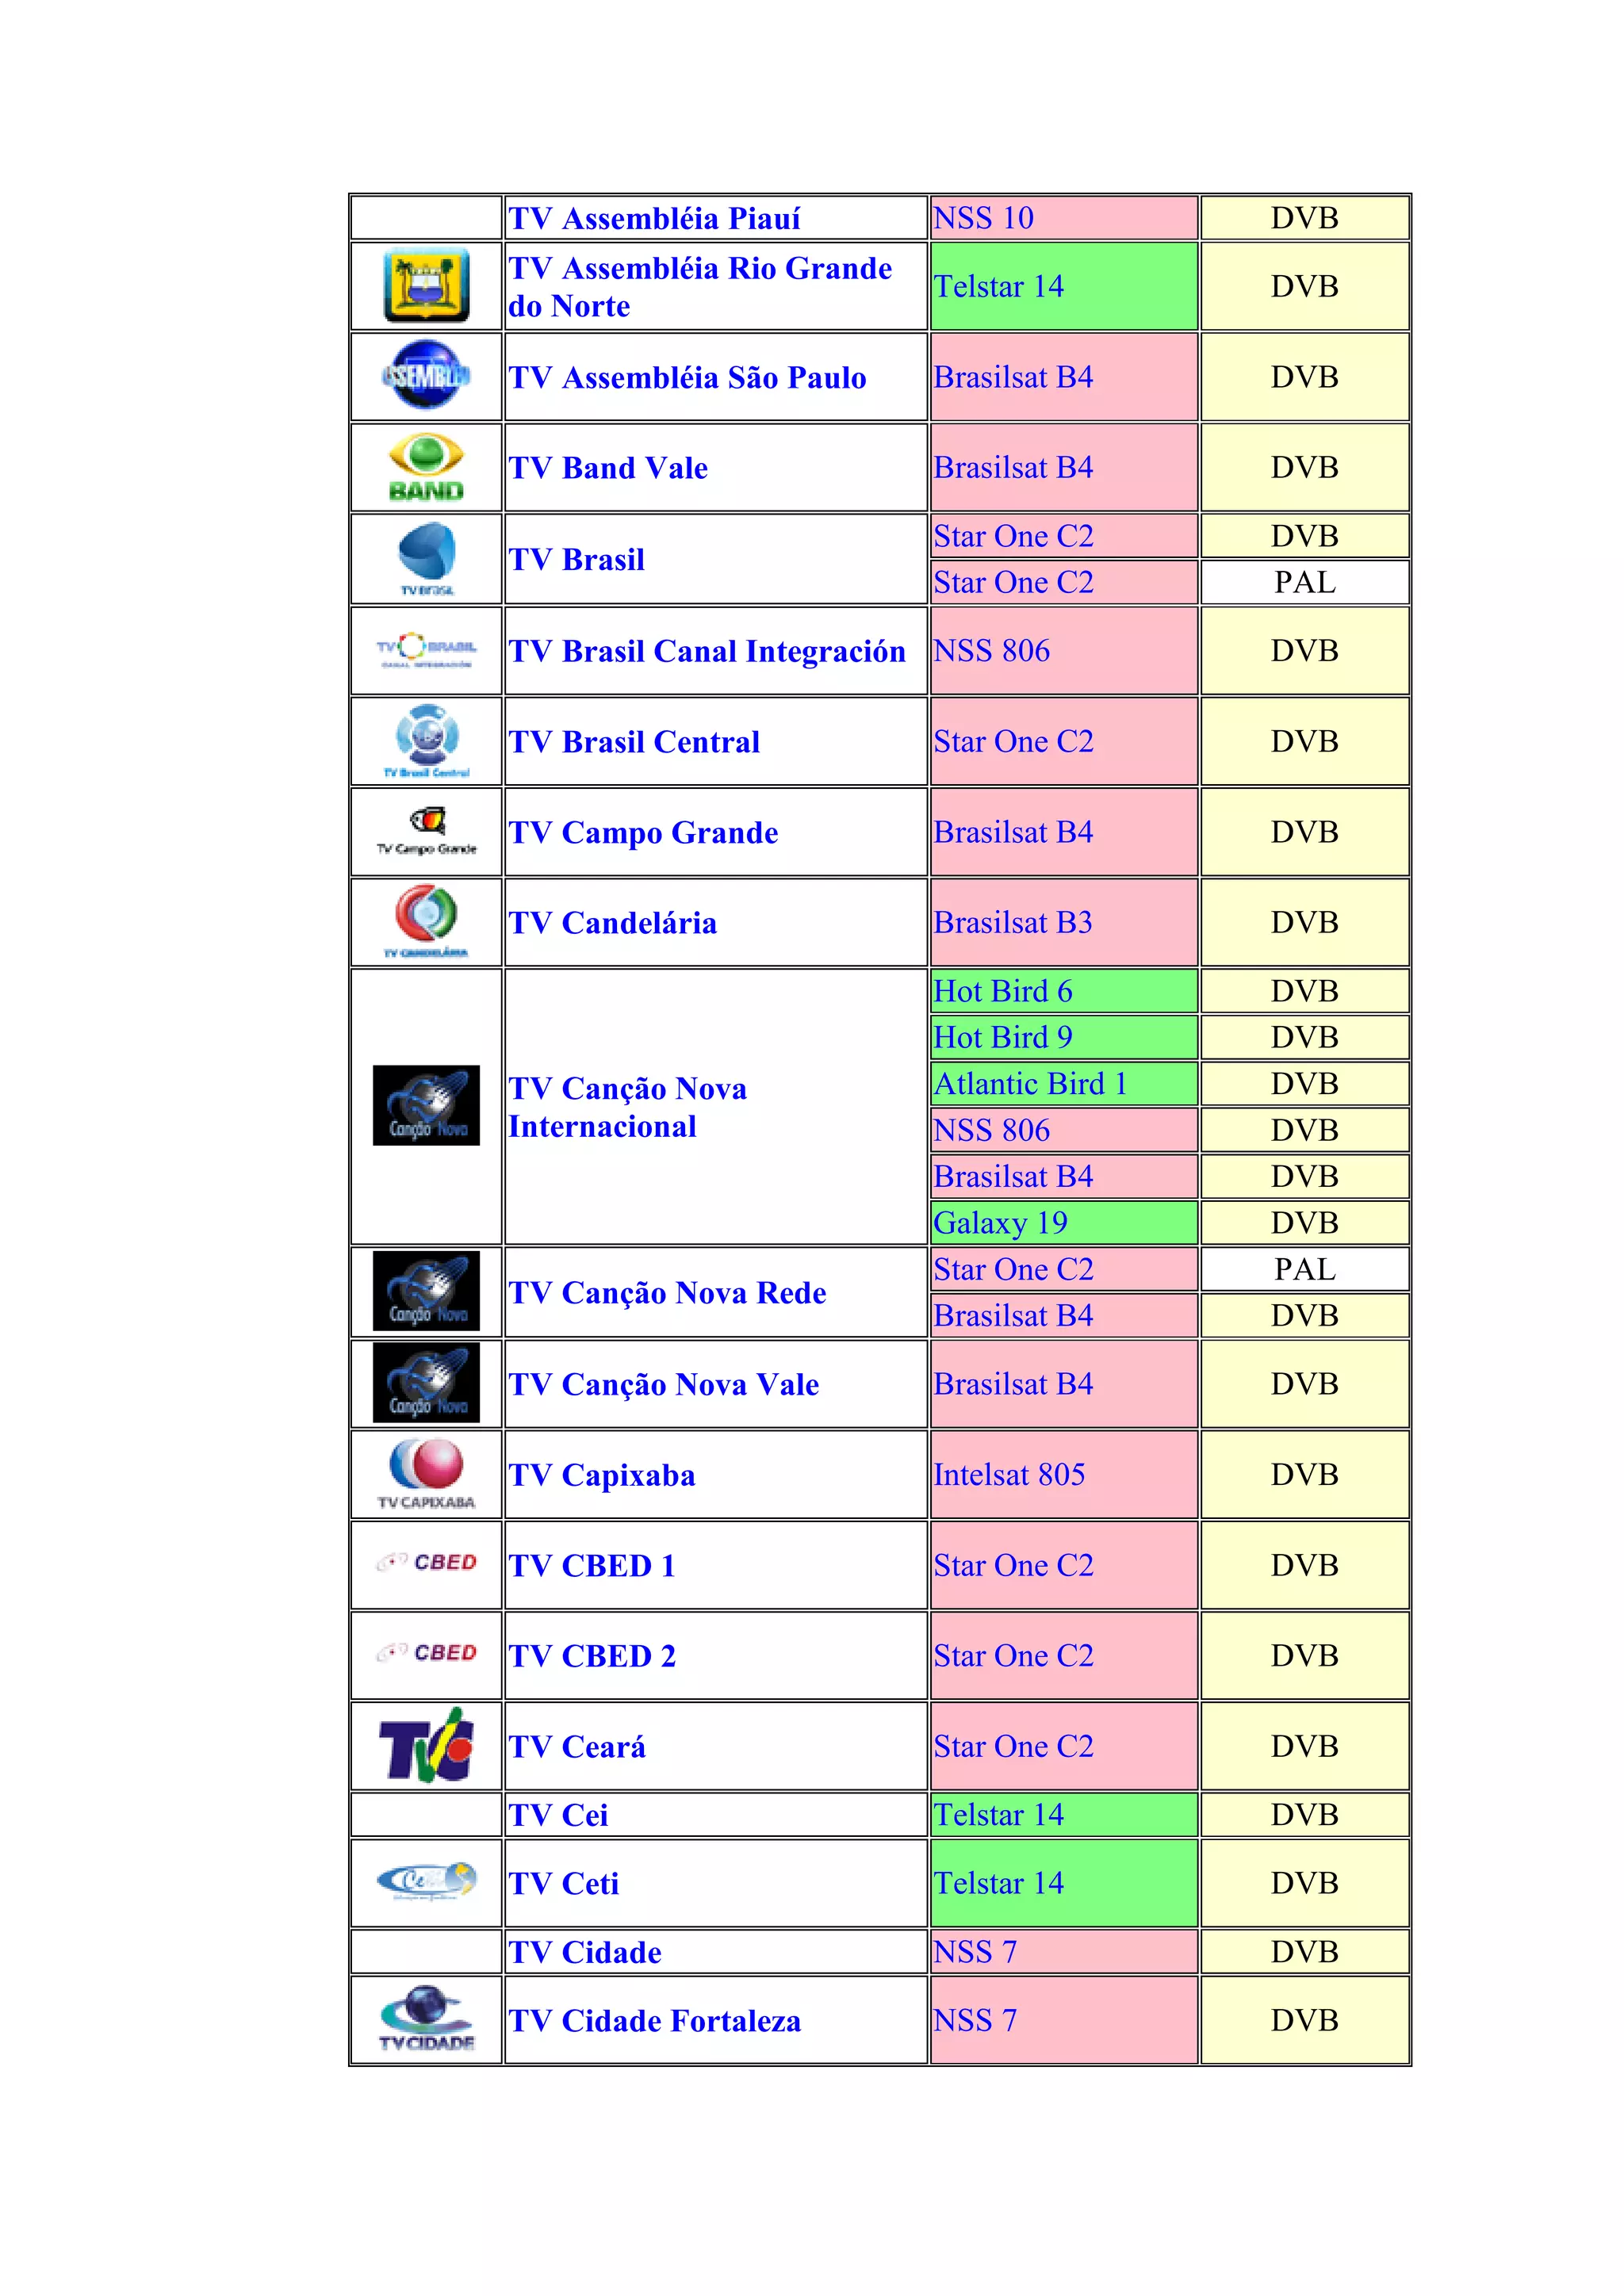
Task: Open the TV Assembléia Piauí link
Action: click(x=655, y=218)
